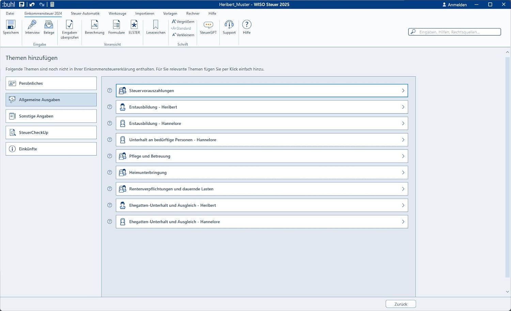Expand Erstausbildung - Hannelore via its chevron

403,123
